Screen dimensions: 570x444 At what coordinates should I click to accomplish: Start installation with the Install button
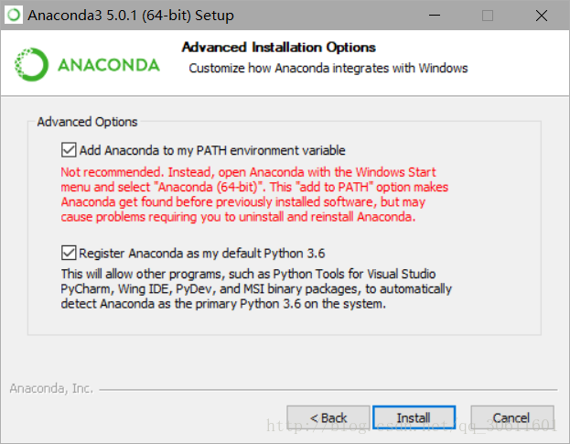pos(414,417)
